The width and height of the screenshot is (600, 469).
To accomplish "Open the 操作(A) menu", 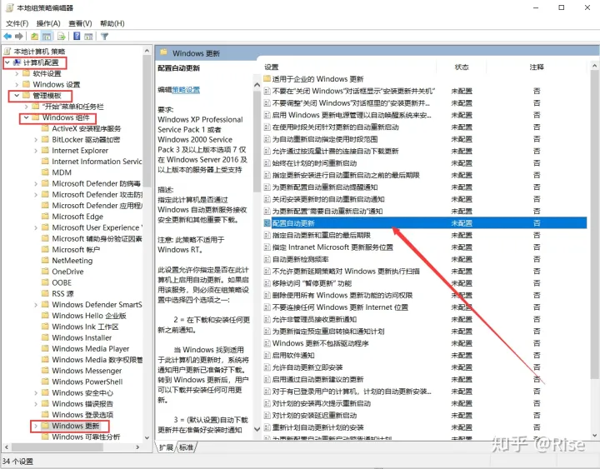I will coord(48,23).
